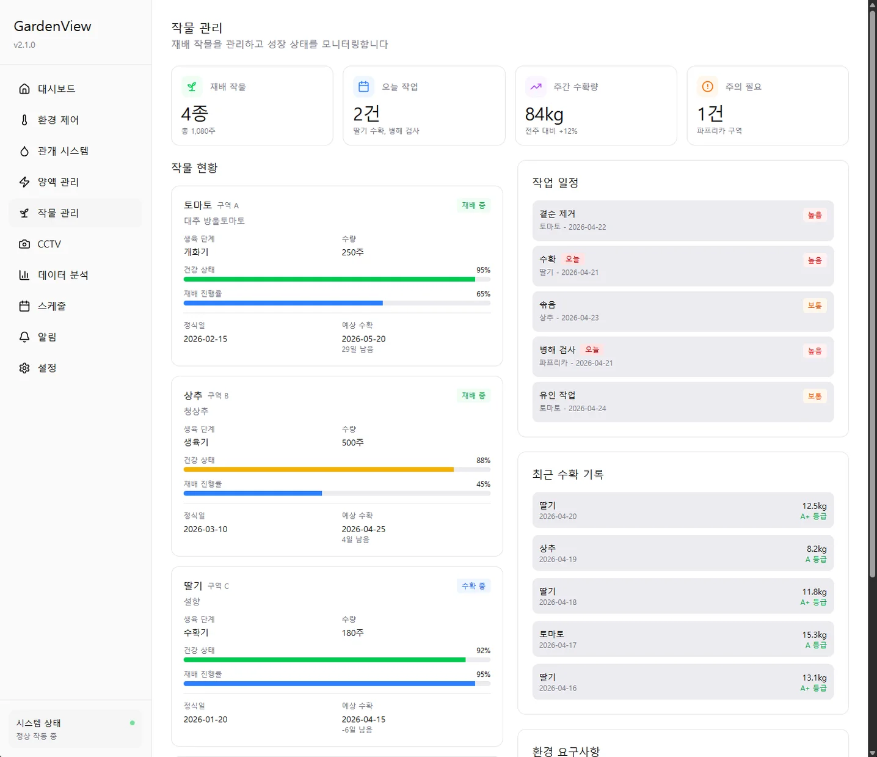Click the GardenView app title
Image resolution: width=877 pixels, height=757 pixels.
53,26
